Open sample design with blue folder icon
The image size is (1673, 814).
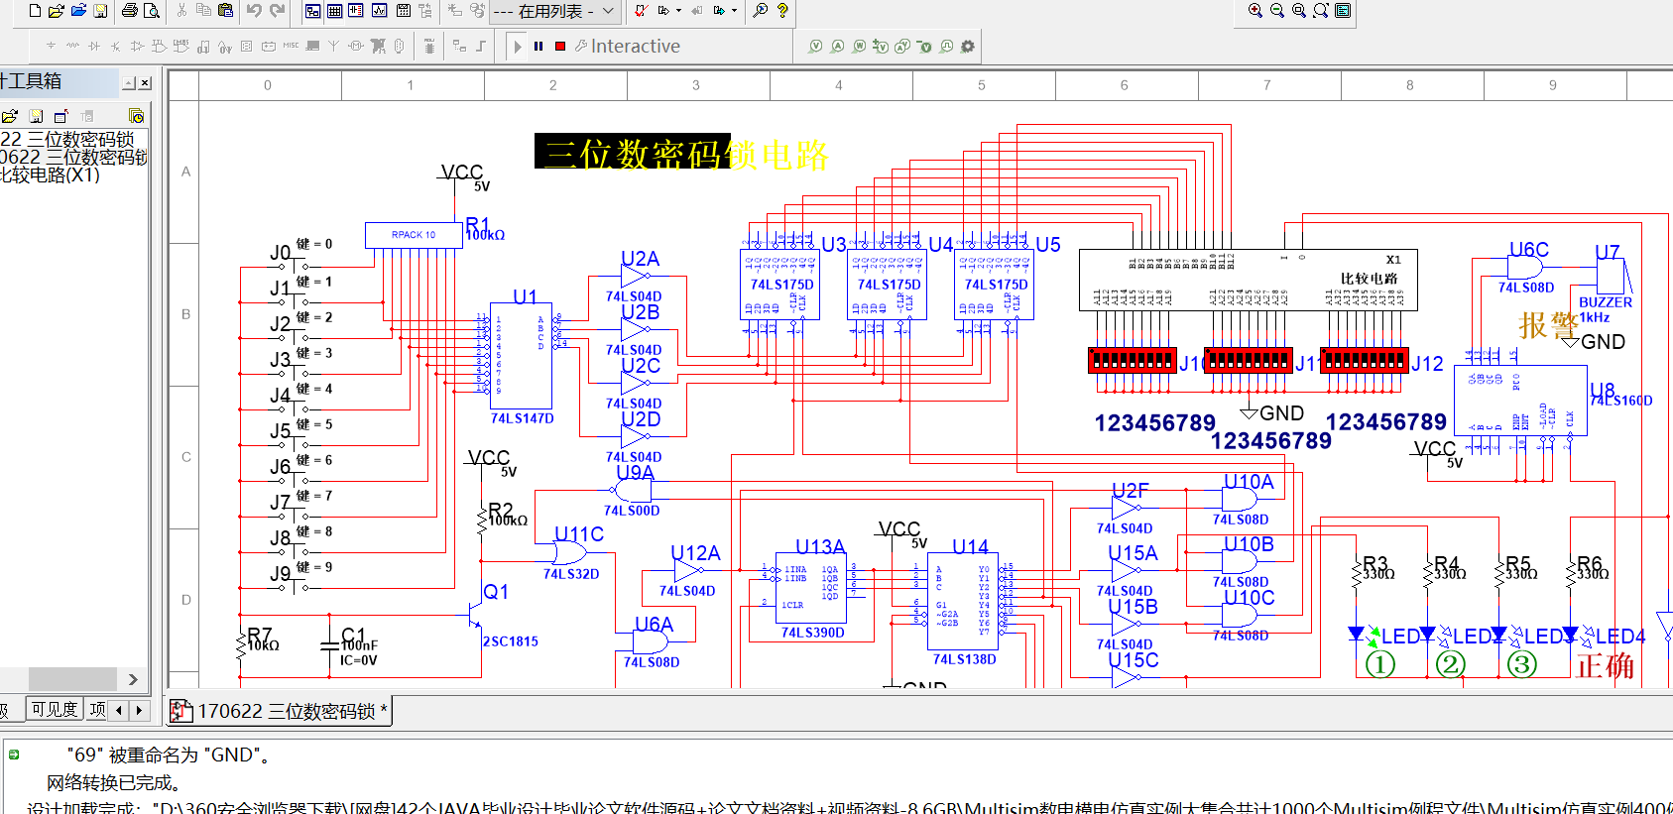pyautogui.click(x=78, y=11)
